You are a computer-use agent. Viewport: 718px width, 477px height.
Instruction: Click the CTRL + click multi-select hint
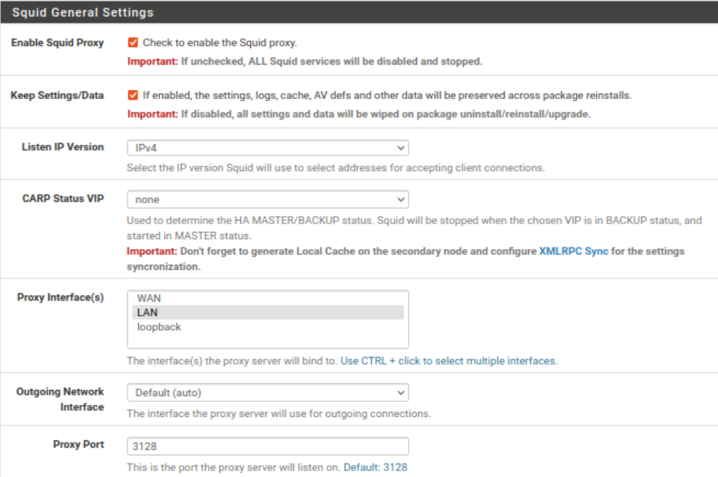point(449,361)
